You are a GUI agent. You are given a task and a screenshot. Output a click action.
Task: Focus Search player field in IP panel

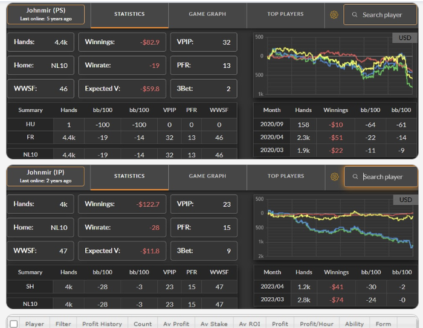[381, 176]
